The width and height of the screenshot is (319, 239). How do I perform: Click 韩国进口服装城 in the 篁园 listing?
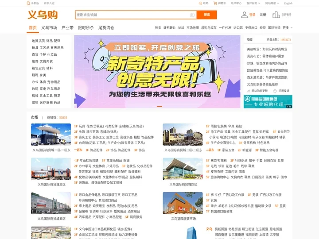[222, 212]
